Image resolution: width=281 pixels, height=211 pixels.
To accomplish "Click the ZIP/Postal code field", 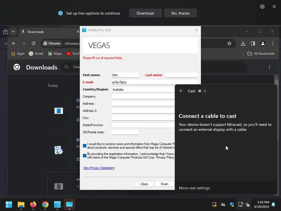I will (125, 132).
